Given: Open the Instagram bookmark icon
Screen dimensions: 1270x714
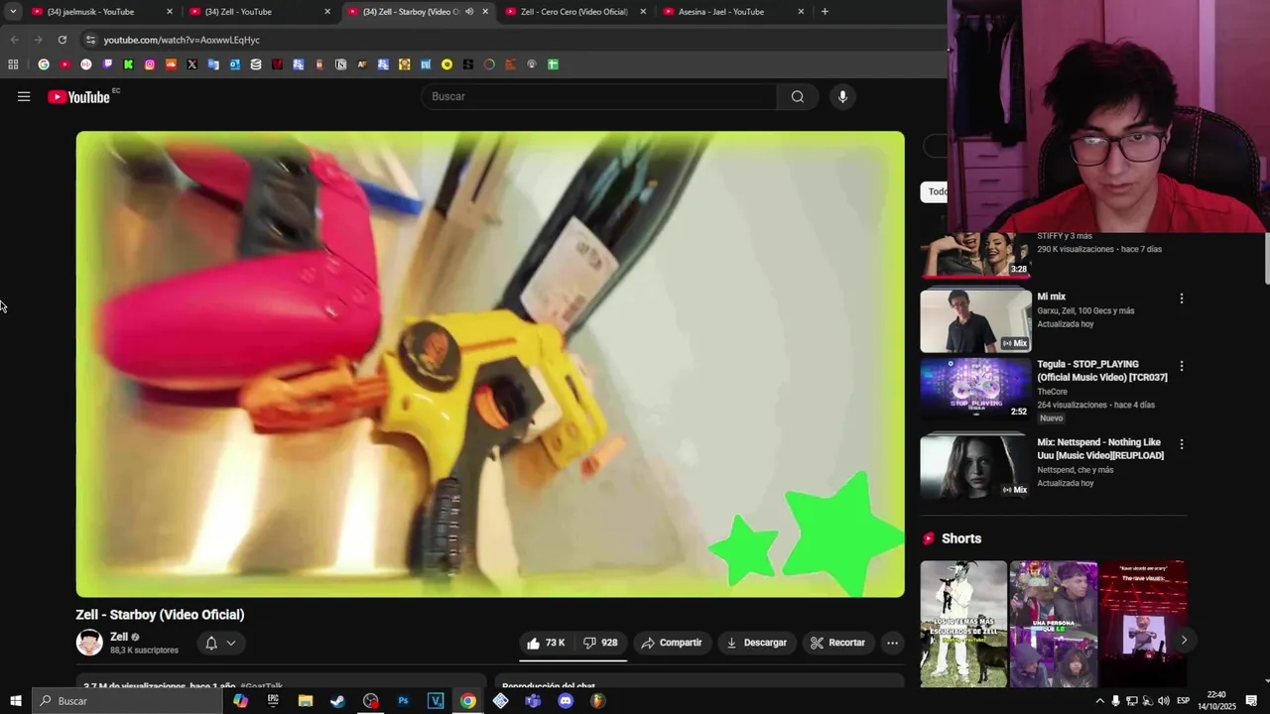Looking at the screenshot, I should [150, 64].
